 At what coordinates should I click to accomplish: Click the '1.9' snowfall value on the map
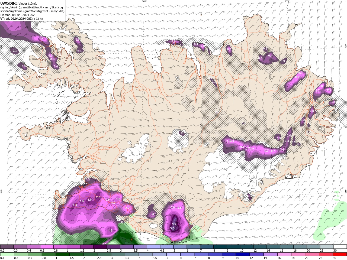click(x=89, y=200)
